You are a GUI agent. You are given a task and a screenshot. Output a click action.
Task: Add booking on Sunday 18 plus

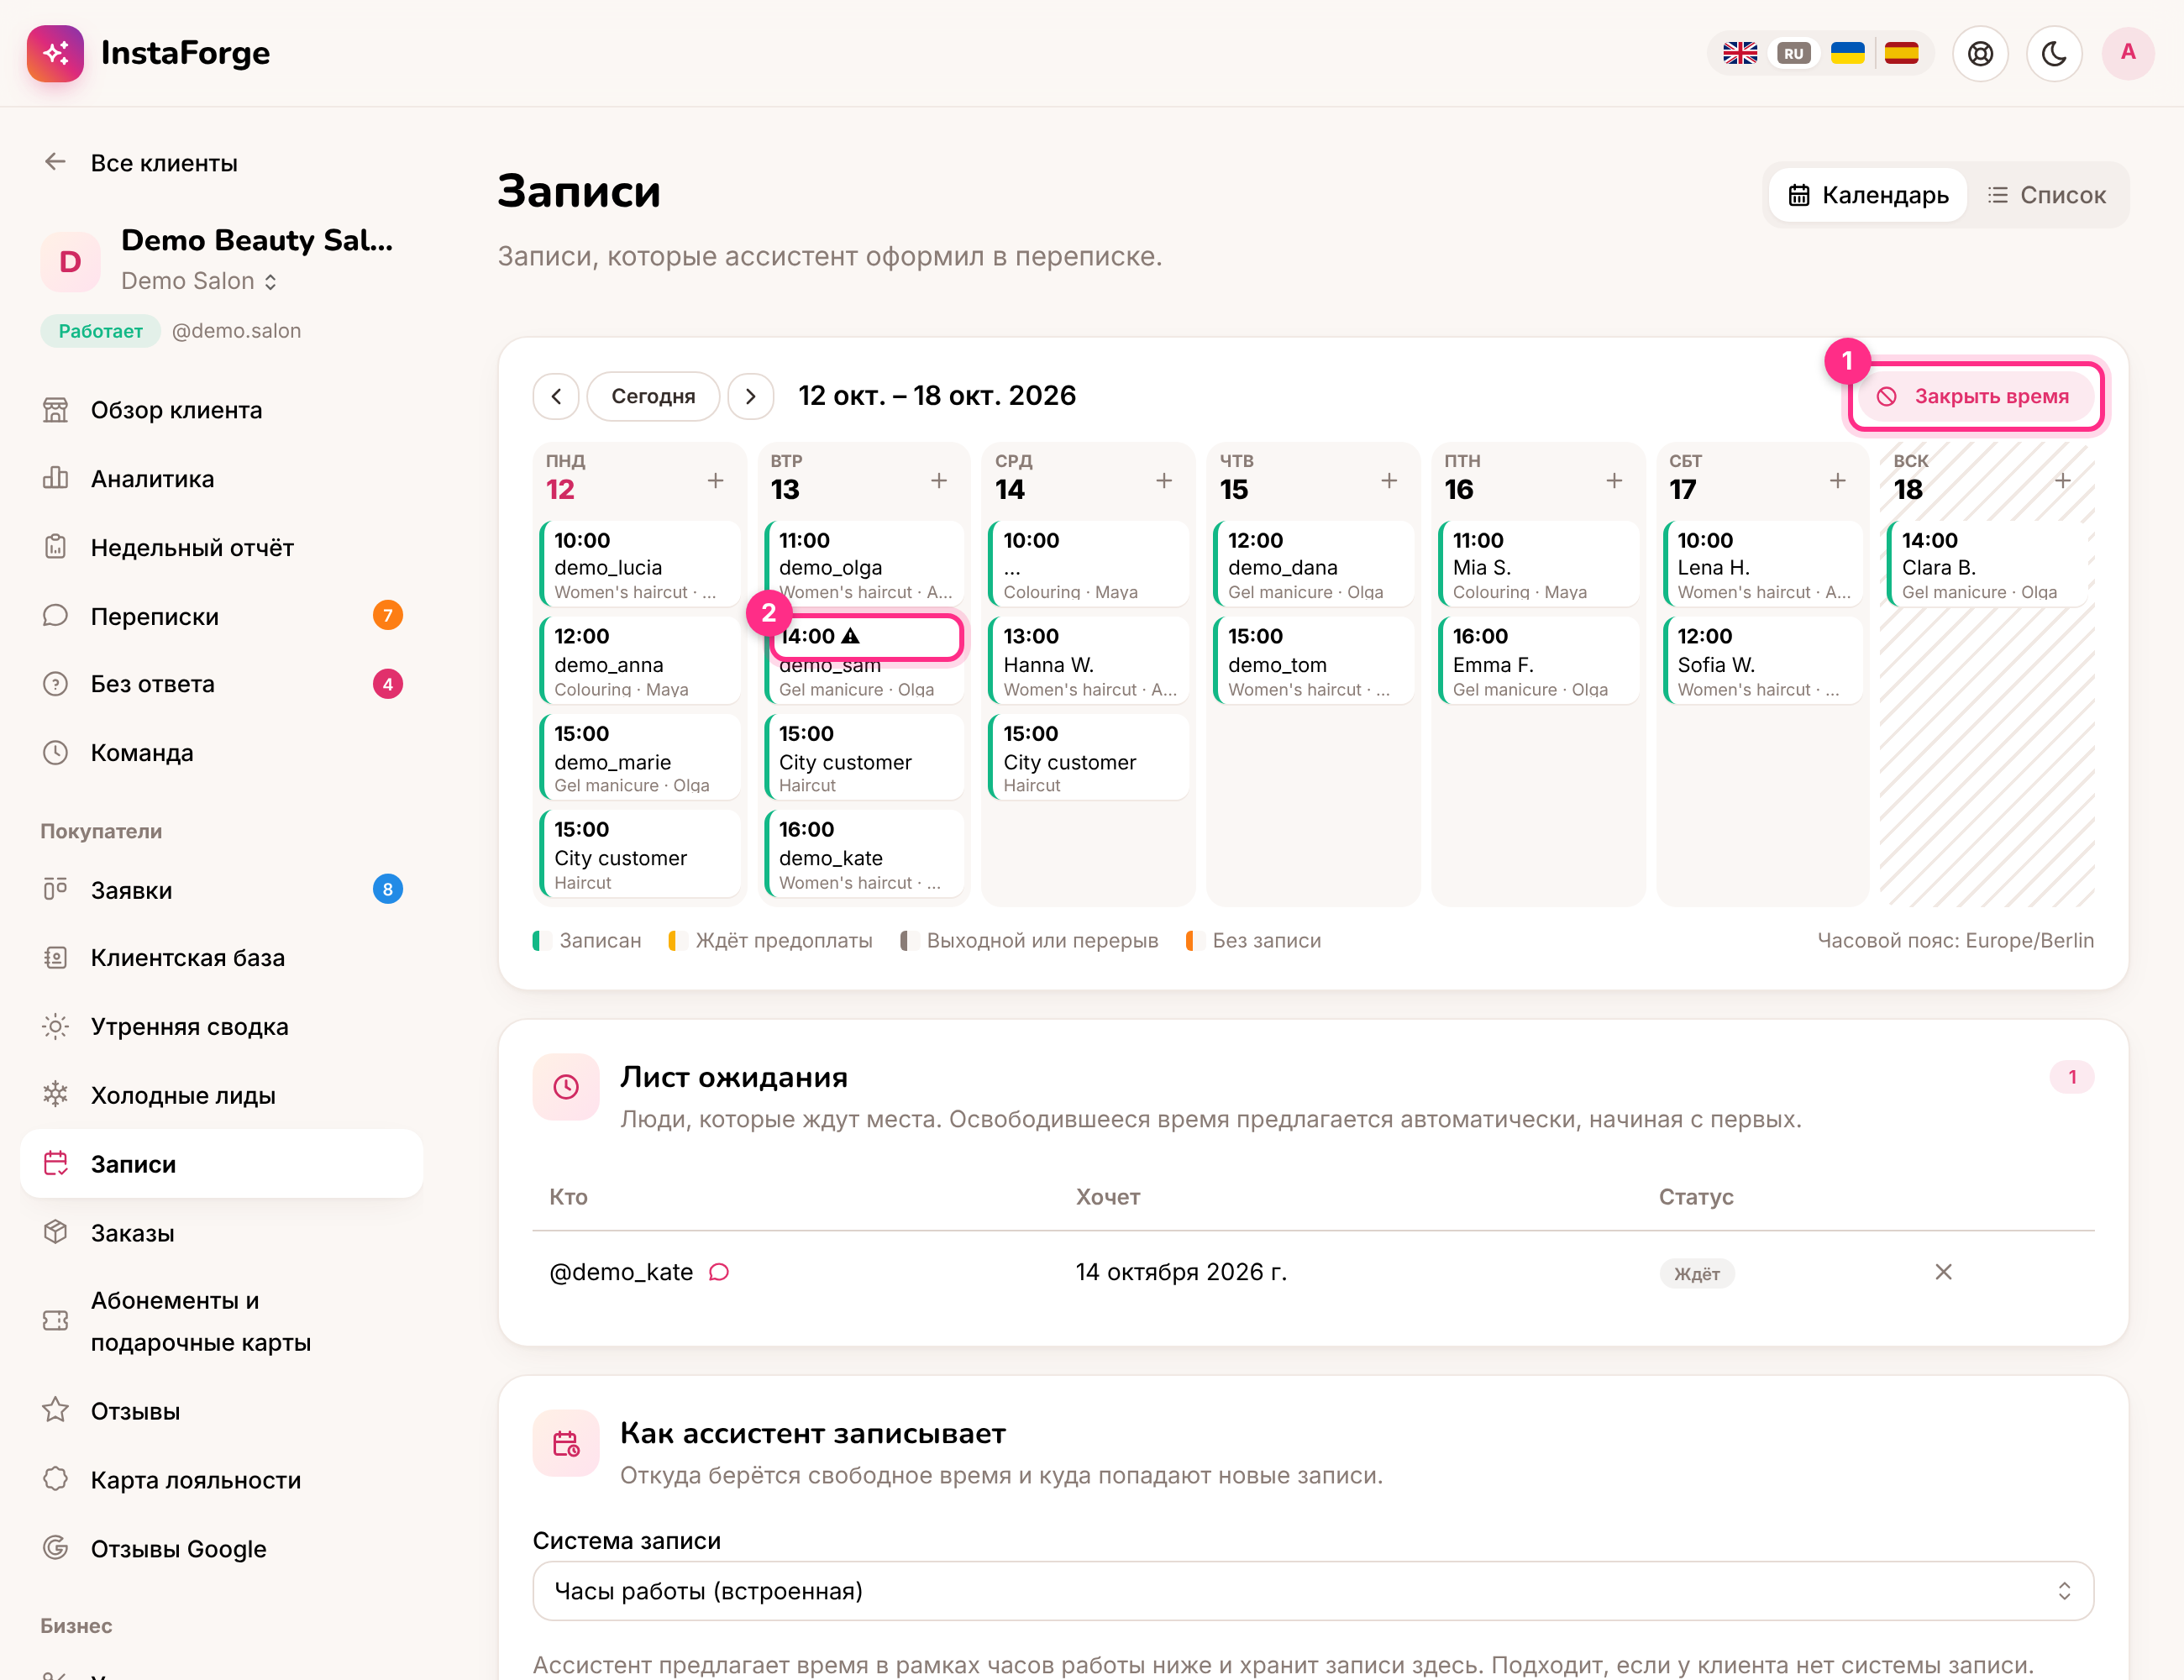coord(2063,481)
